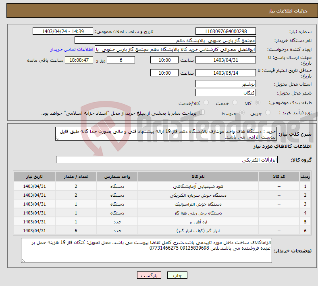Click the response deadline time 10:00 field

(x=164, y=60)
